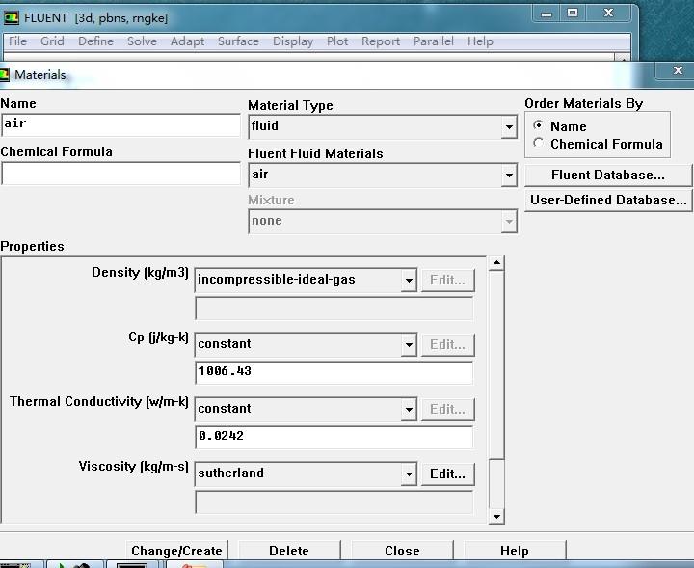Open the File menu
Viewport: 694px width, 568px height.
pos(17,41)
